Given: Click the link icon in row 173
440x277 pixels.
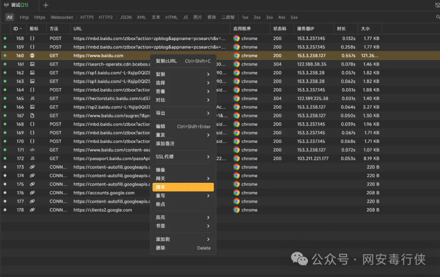Looking at the screenshot, I should (32, 167).
